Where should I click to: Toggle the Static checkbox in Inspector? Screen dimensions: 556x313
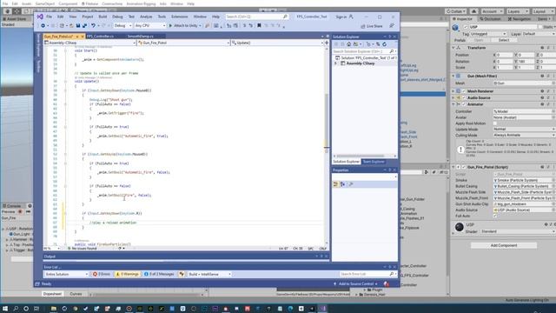click(540, 27)
